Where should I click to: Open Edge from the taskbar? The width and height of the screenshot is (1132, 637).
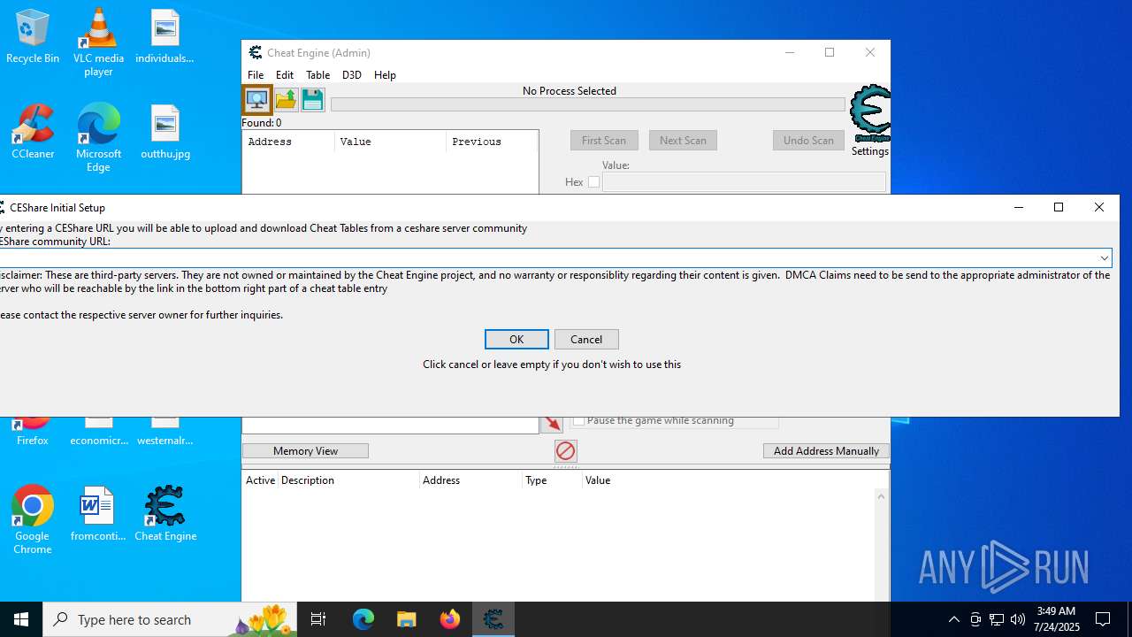[363, 619]
